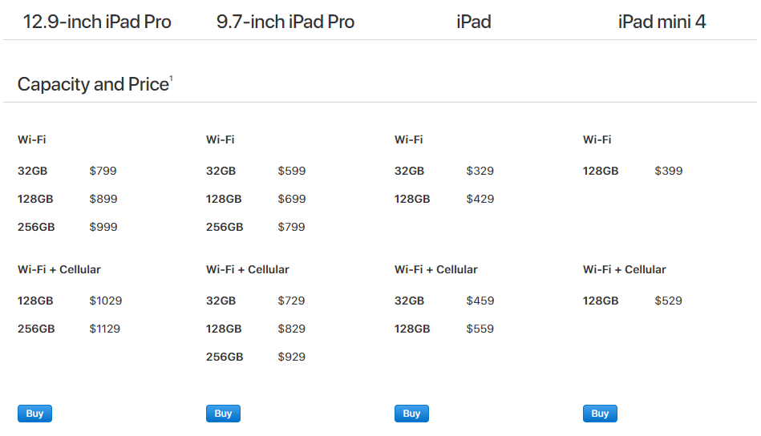761x436 pixels.
Task: Click the $999 price
Action: (x=103, y=227)
